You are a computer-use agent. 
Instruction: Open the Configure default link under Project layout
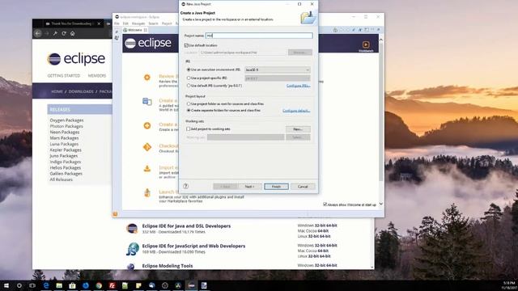(x=296, y=111)
